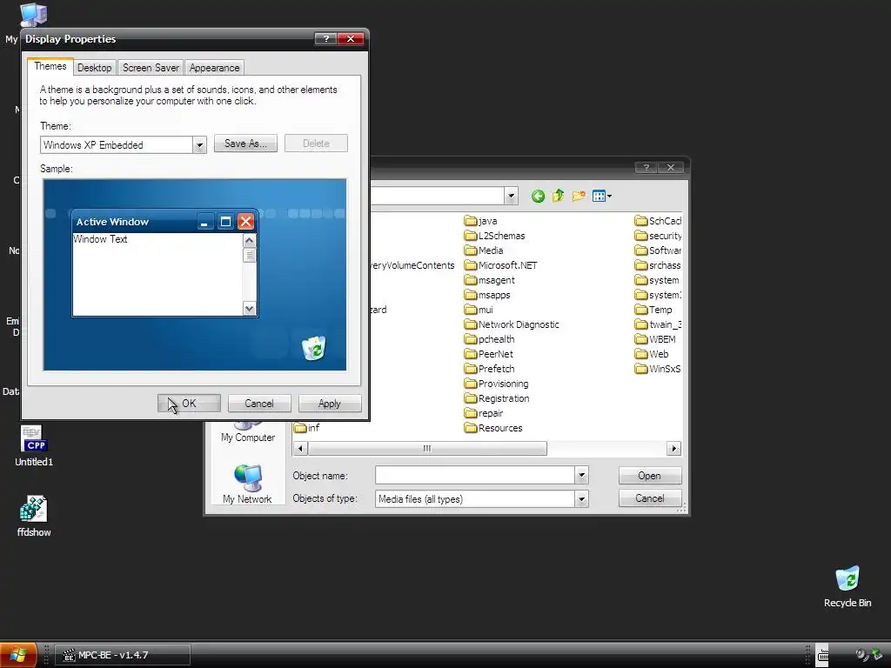Open the java folder

480,221
